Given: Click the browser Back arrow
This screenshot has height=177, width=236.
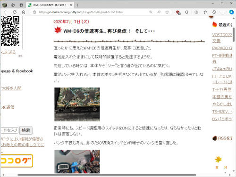Looking at the screenshot, I should 6,12.
